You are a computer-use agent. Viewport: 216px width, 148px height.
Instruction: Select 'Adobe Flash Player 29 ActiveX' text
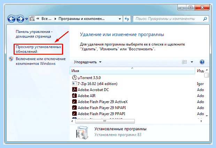[x=103, y=102]
